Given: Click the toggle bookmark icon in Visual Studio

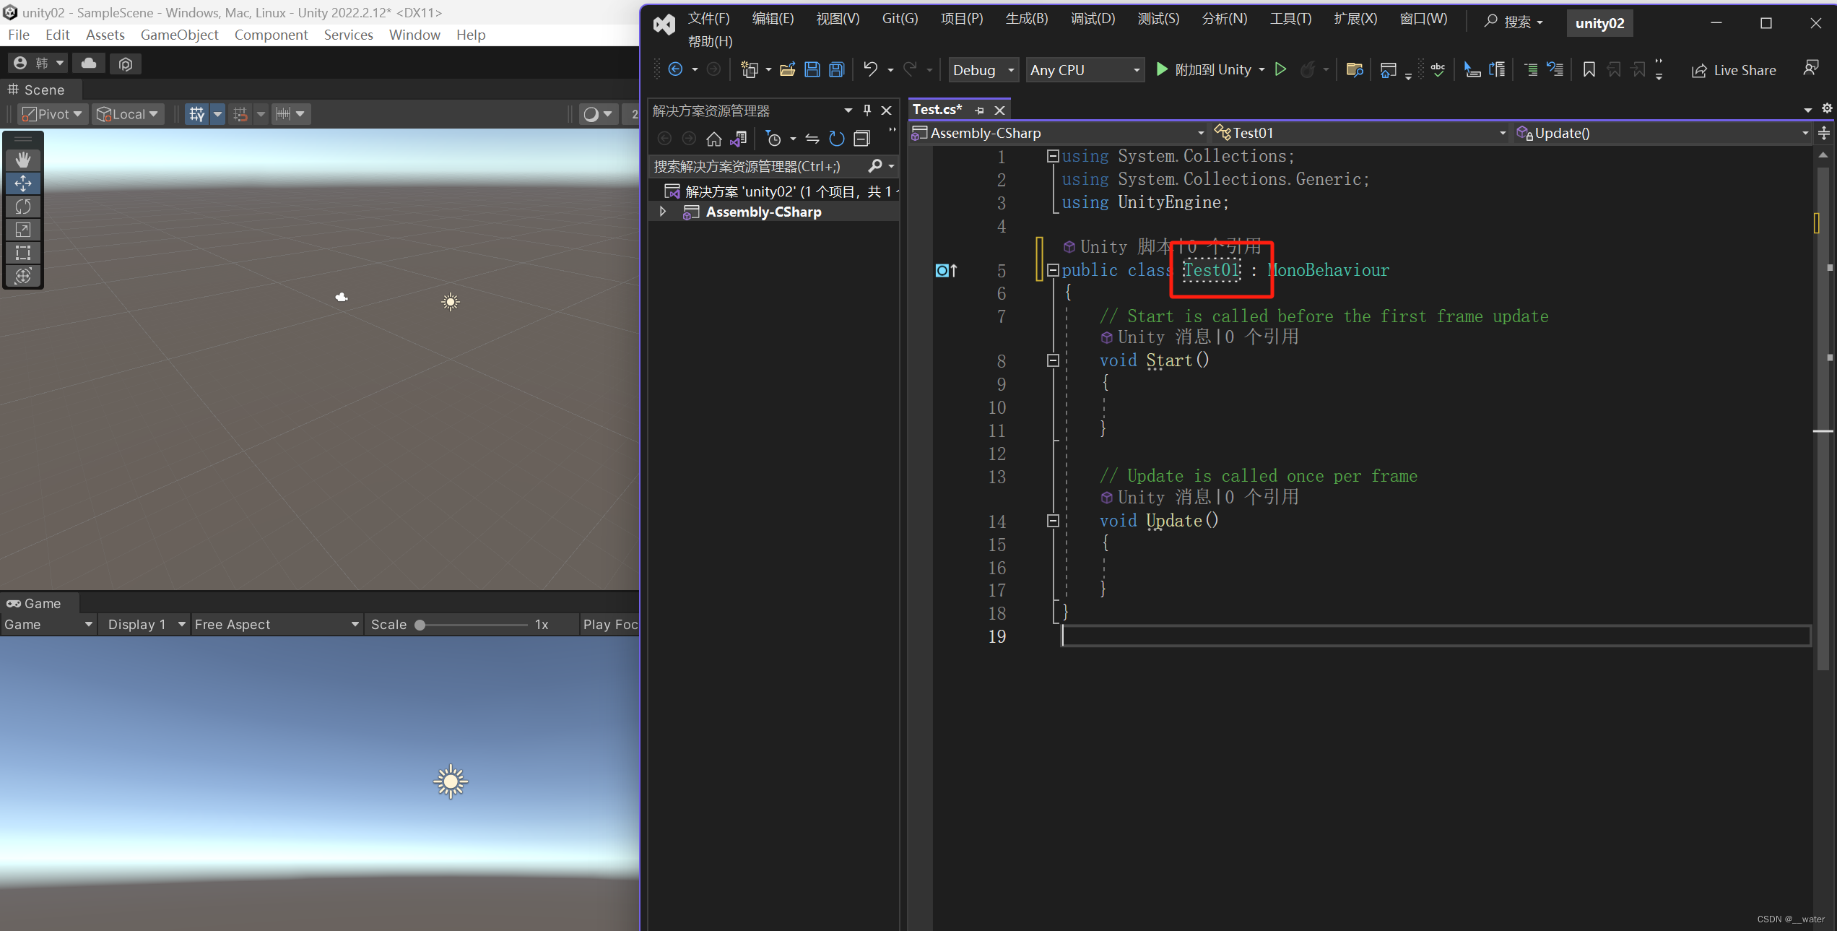Looking at the screenshot, I should pos(1589,69).
